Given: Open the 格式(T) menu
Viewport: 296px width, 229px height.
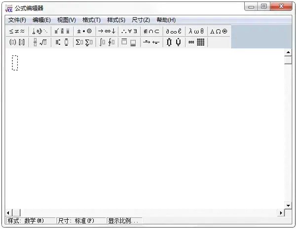Looking at the screenshot, I should [92, 20].
